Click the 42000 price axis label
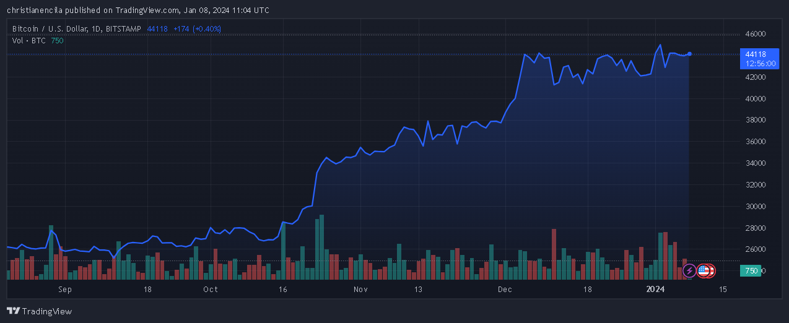The height and width of the screenshot is (323, 789). [x=755, y=77]
